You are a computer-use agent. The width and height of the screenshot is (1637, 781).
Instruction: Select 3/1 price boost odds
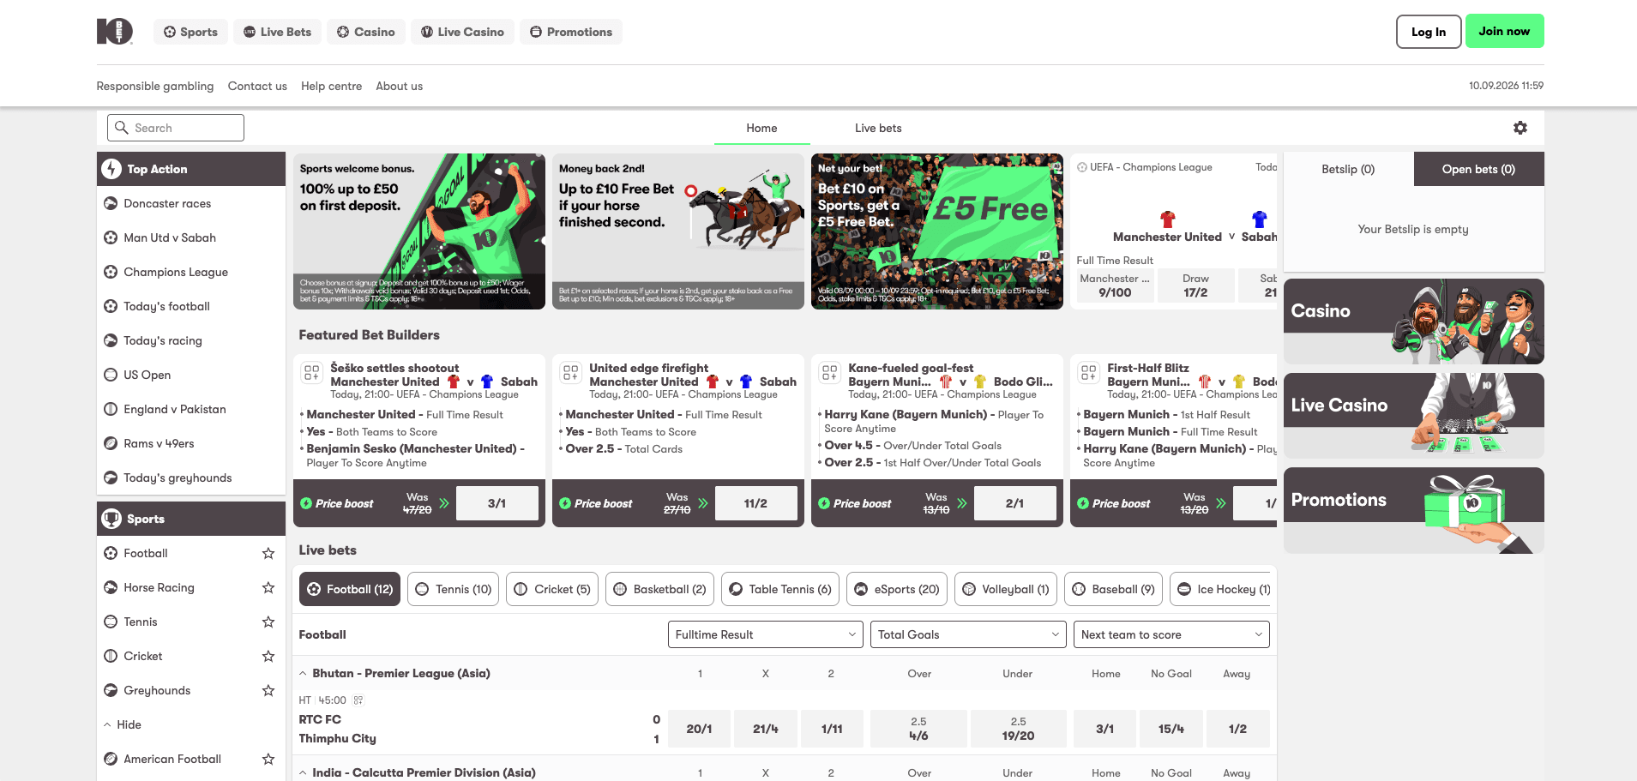pyautogui.click(x=497, y=503)
